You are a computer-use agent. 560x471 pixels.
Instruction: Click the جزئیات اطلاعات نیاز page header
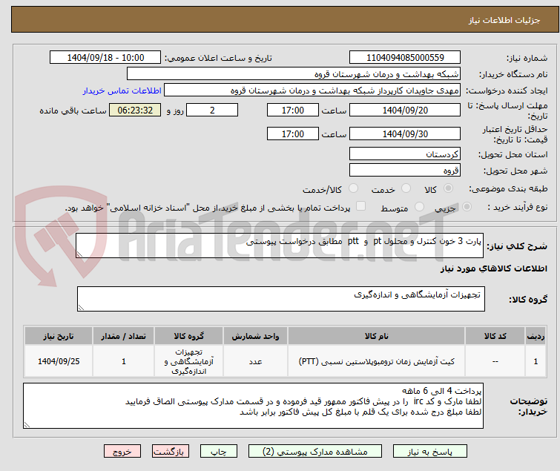[x=504, y=20]
